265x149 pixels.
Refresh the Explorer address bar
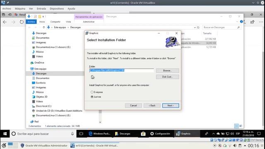click(198, 27)
